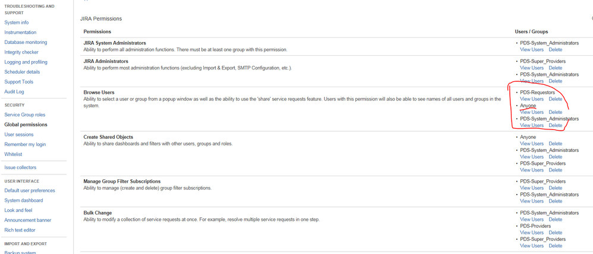Go to the User sessions page
The image size is (593, 254).
(19, 135)
